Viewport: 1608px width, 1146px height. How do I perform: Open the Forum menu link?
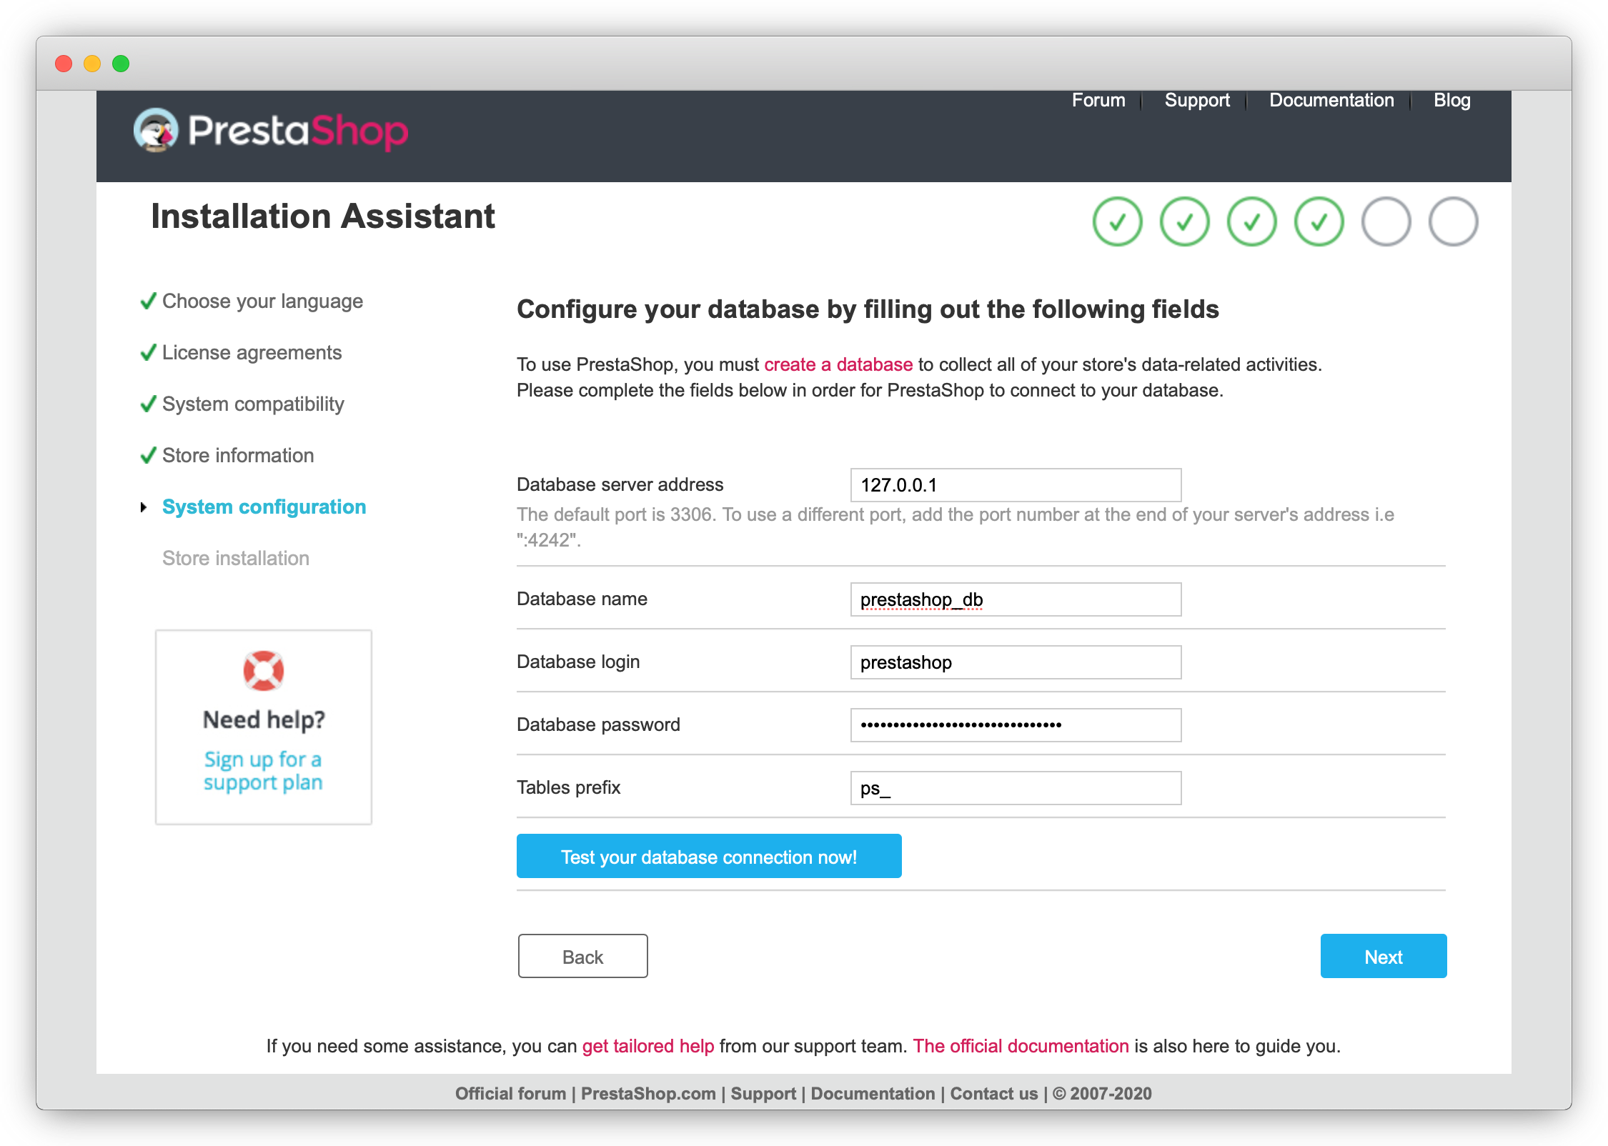click(x=1098, y=100)
